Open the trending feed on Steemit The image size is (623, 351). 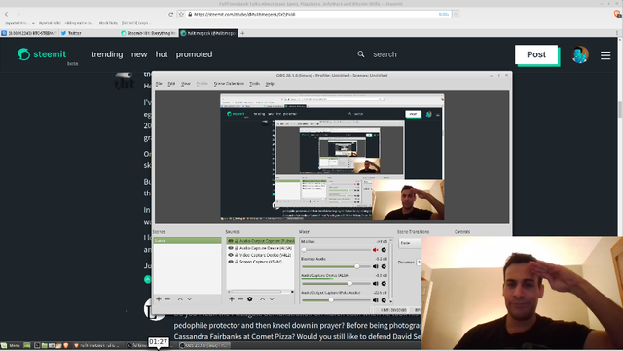[x=107, y=54]
